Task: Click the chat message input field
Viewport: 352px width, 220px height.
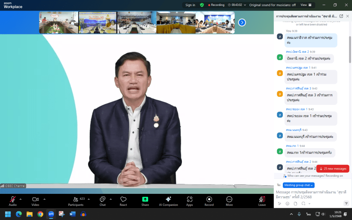Action: pos(311,195)
